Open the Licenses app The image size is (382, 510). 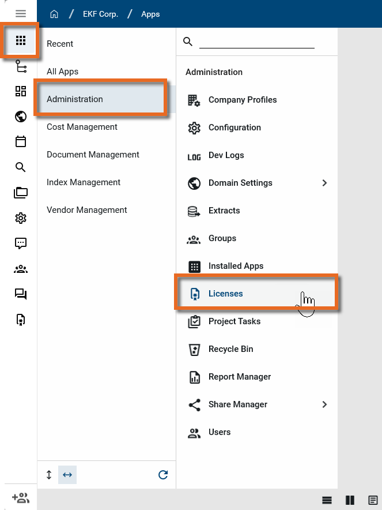click(x=225, y=294)
